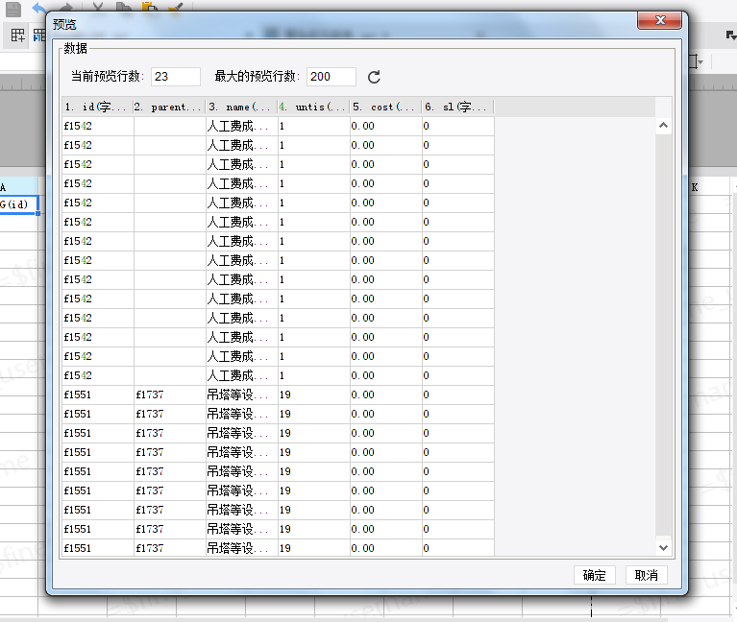Click the save icon in the toolbar
Screen dimensions: 737x622
(13, 8)
